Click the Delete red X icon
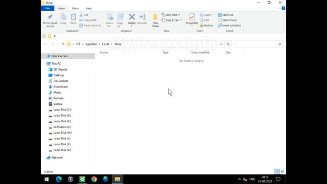This screenshot has height=184, width=327. click(x=132, y=17)
